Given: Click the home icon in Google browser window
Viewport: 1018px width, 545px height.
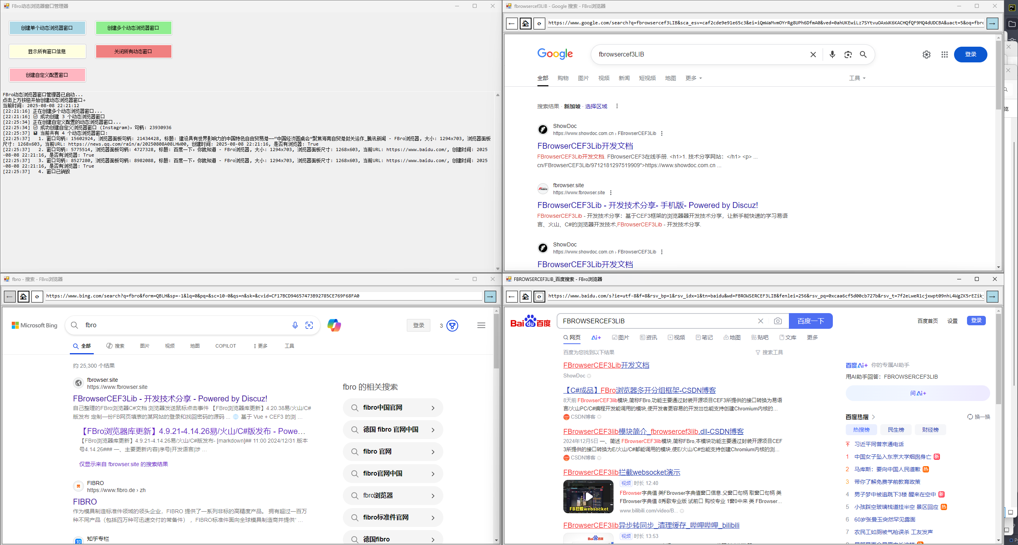Looking at the screenshot, I should (526, 24).
